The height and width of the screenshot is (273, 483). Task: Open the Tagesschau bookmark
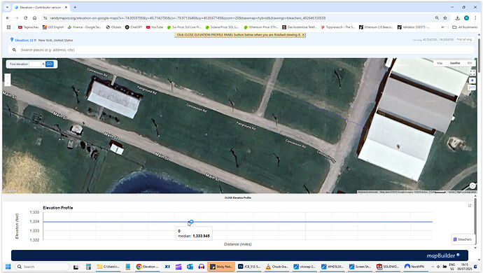click(x=28, y=27)
